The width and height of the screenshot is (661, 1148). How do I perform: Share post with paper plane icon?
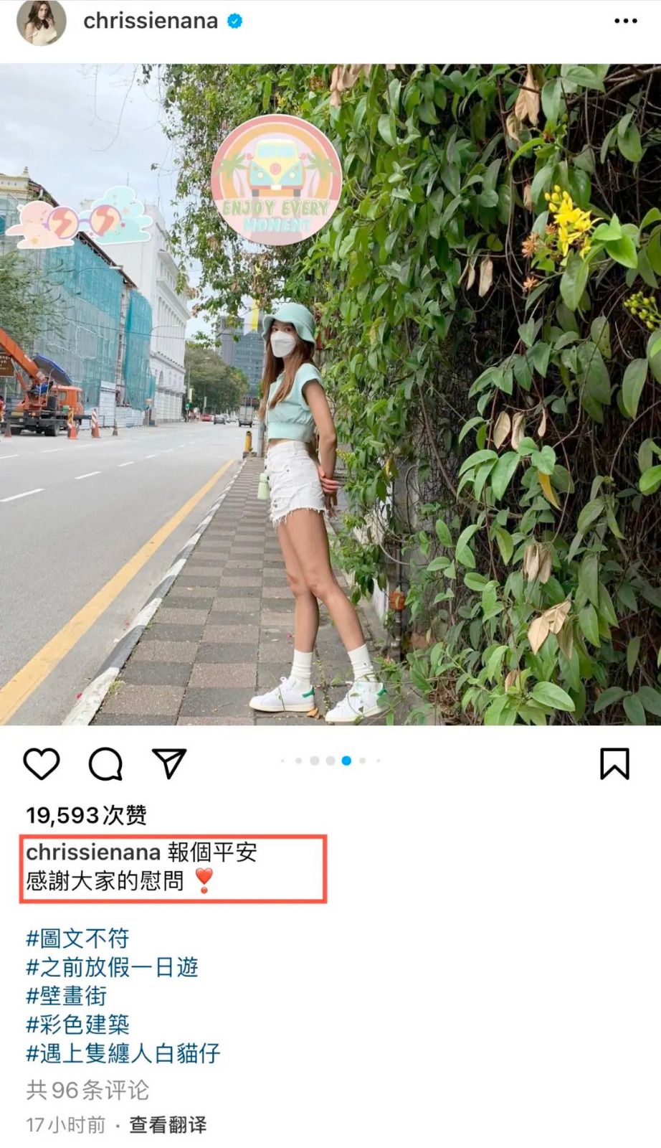click(169, 763)
